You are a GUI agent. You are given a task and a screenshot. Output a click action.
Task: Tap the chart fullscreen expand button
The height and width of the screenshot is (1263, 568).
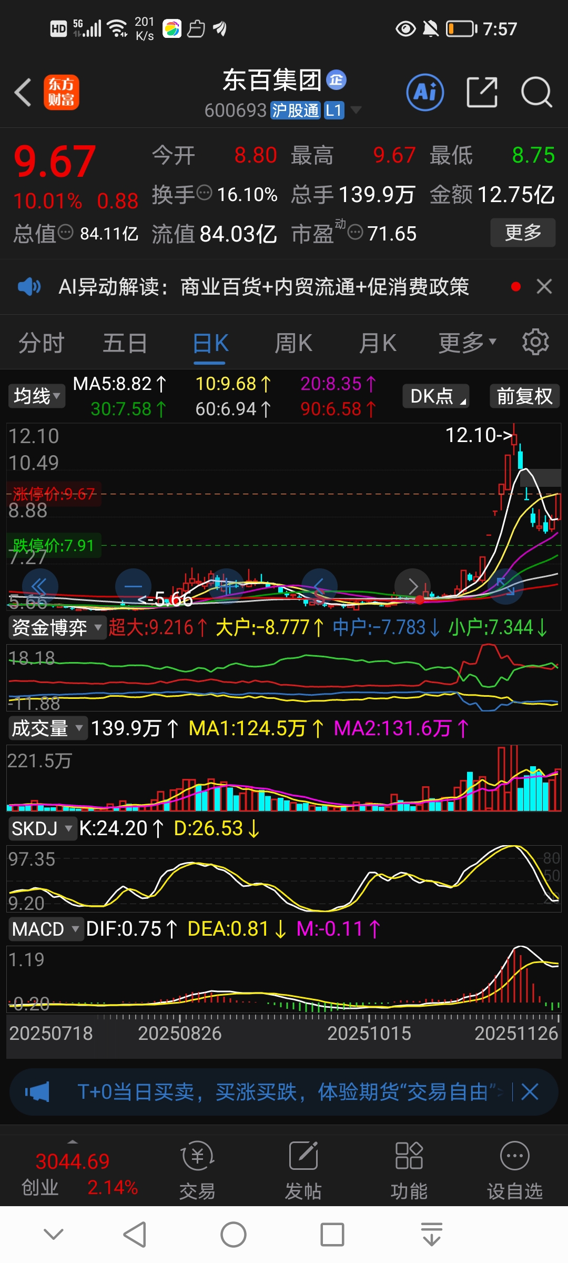505,586
